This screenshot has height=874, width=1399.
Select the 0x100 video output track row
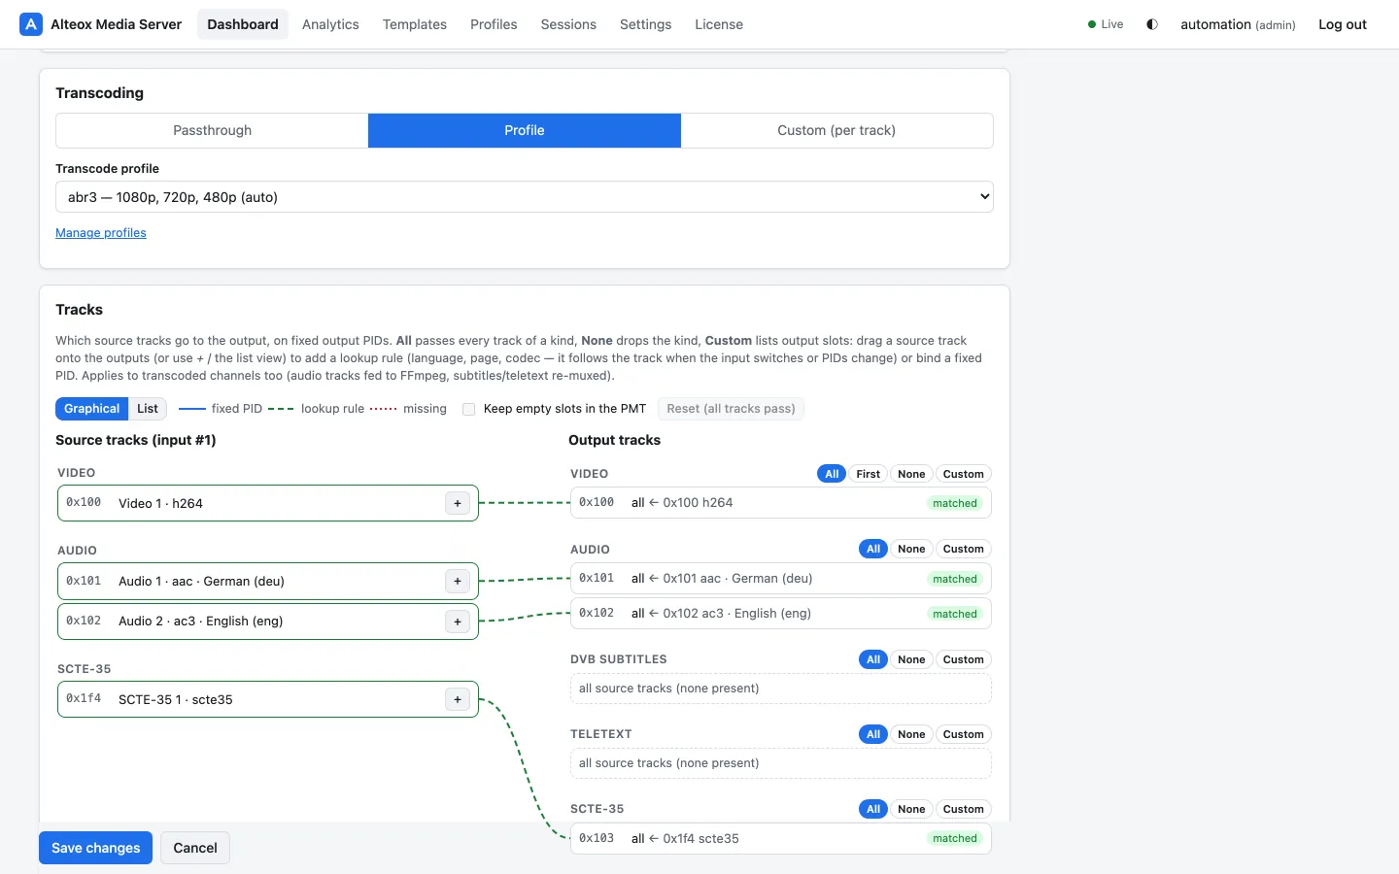click(780, 503)
